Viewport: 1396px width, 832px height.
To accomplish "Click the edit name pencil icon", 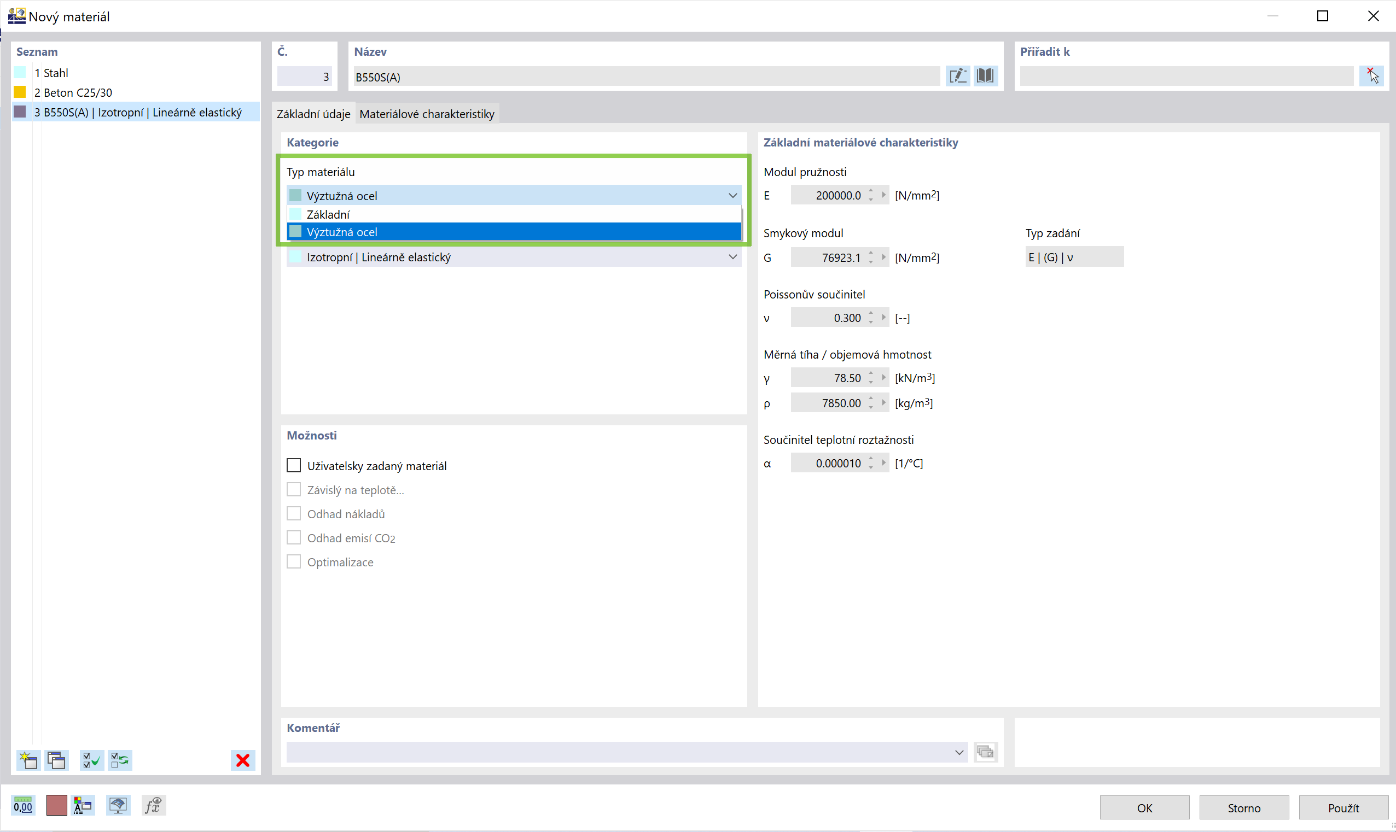I will pos(957,75).
